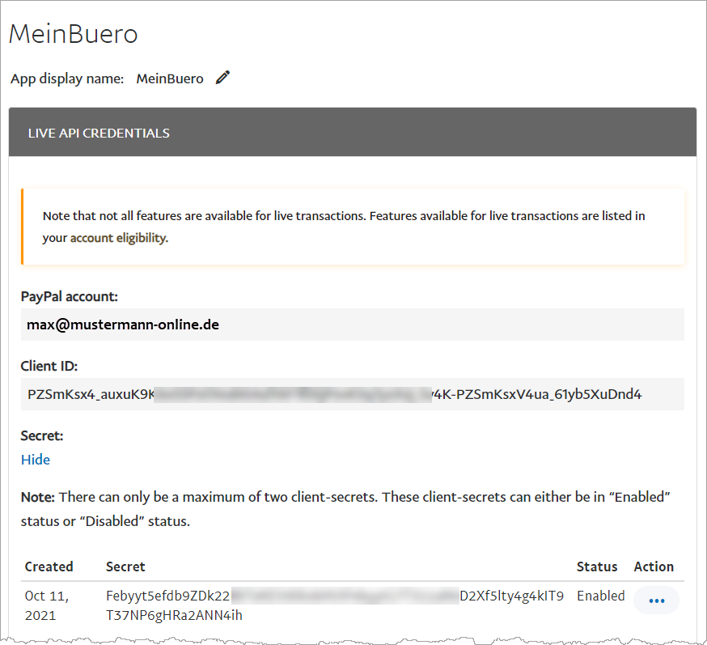This screenshot has height=645, width=707.
Task: Click the pencil icon to edit app name
Action: click(222, 78)
